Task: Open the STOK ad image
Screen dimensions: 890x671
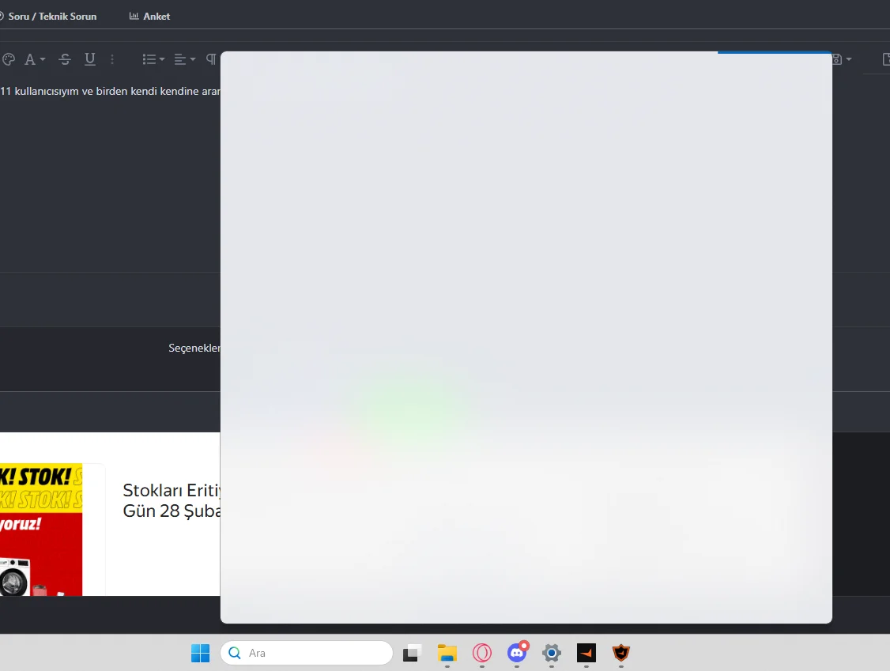Action: coord(41,529)
